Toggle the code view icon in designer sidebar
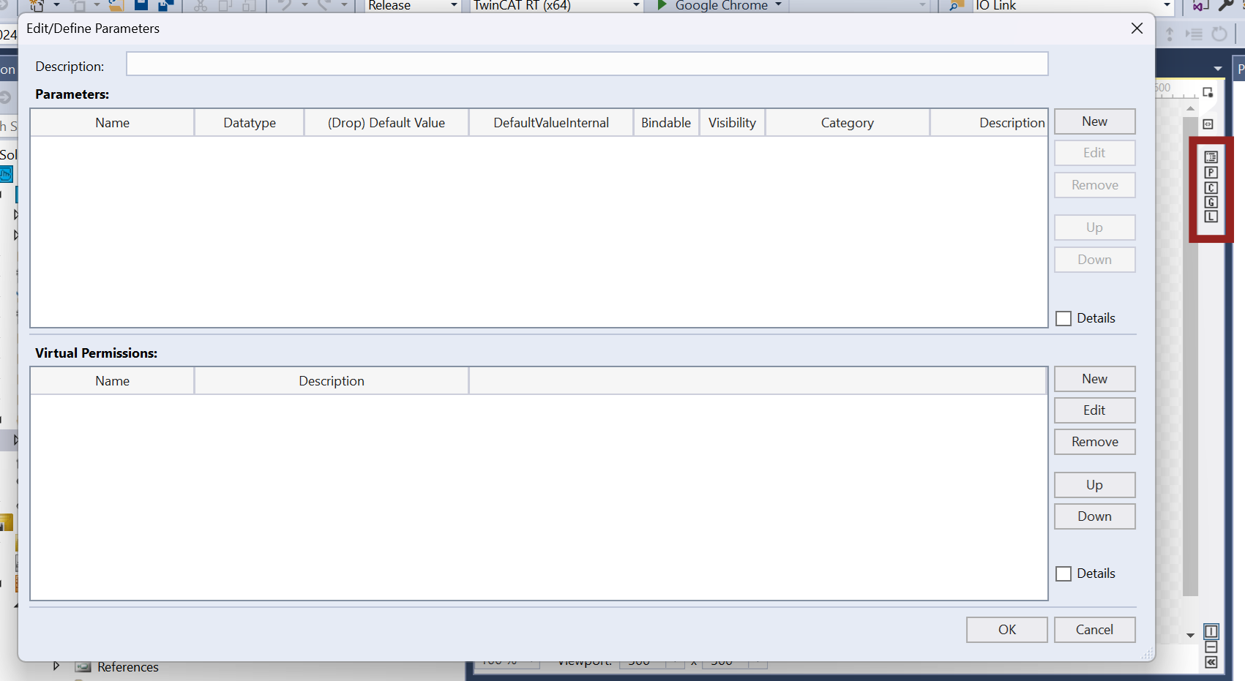 click(1208, 124)
